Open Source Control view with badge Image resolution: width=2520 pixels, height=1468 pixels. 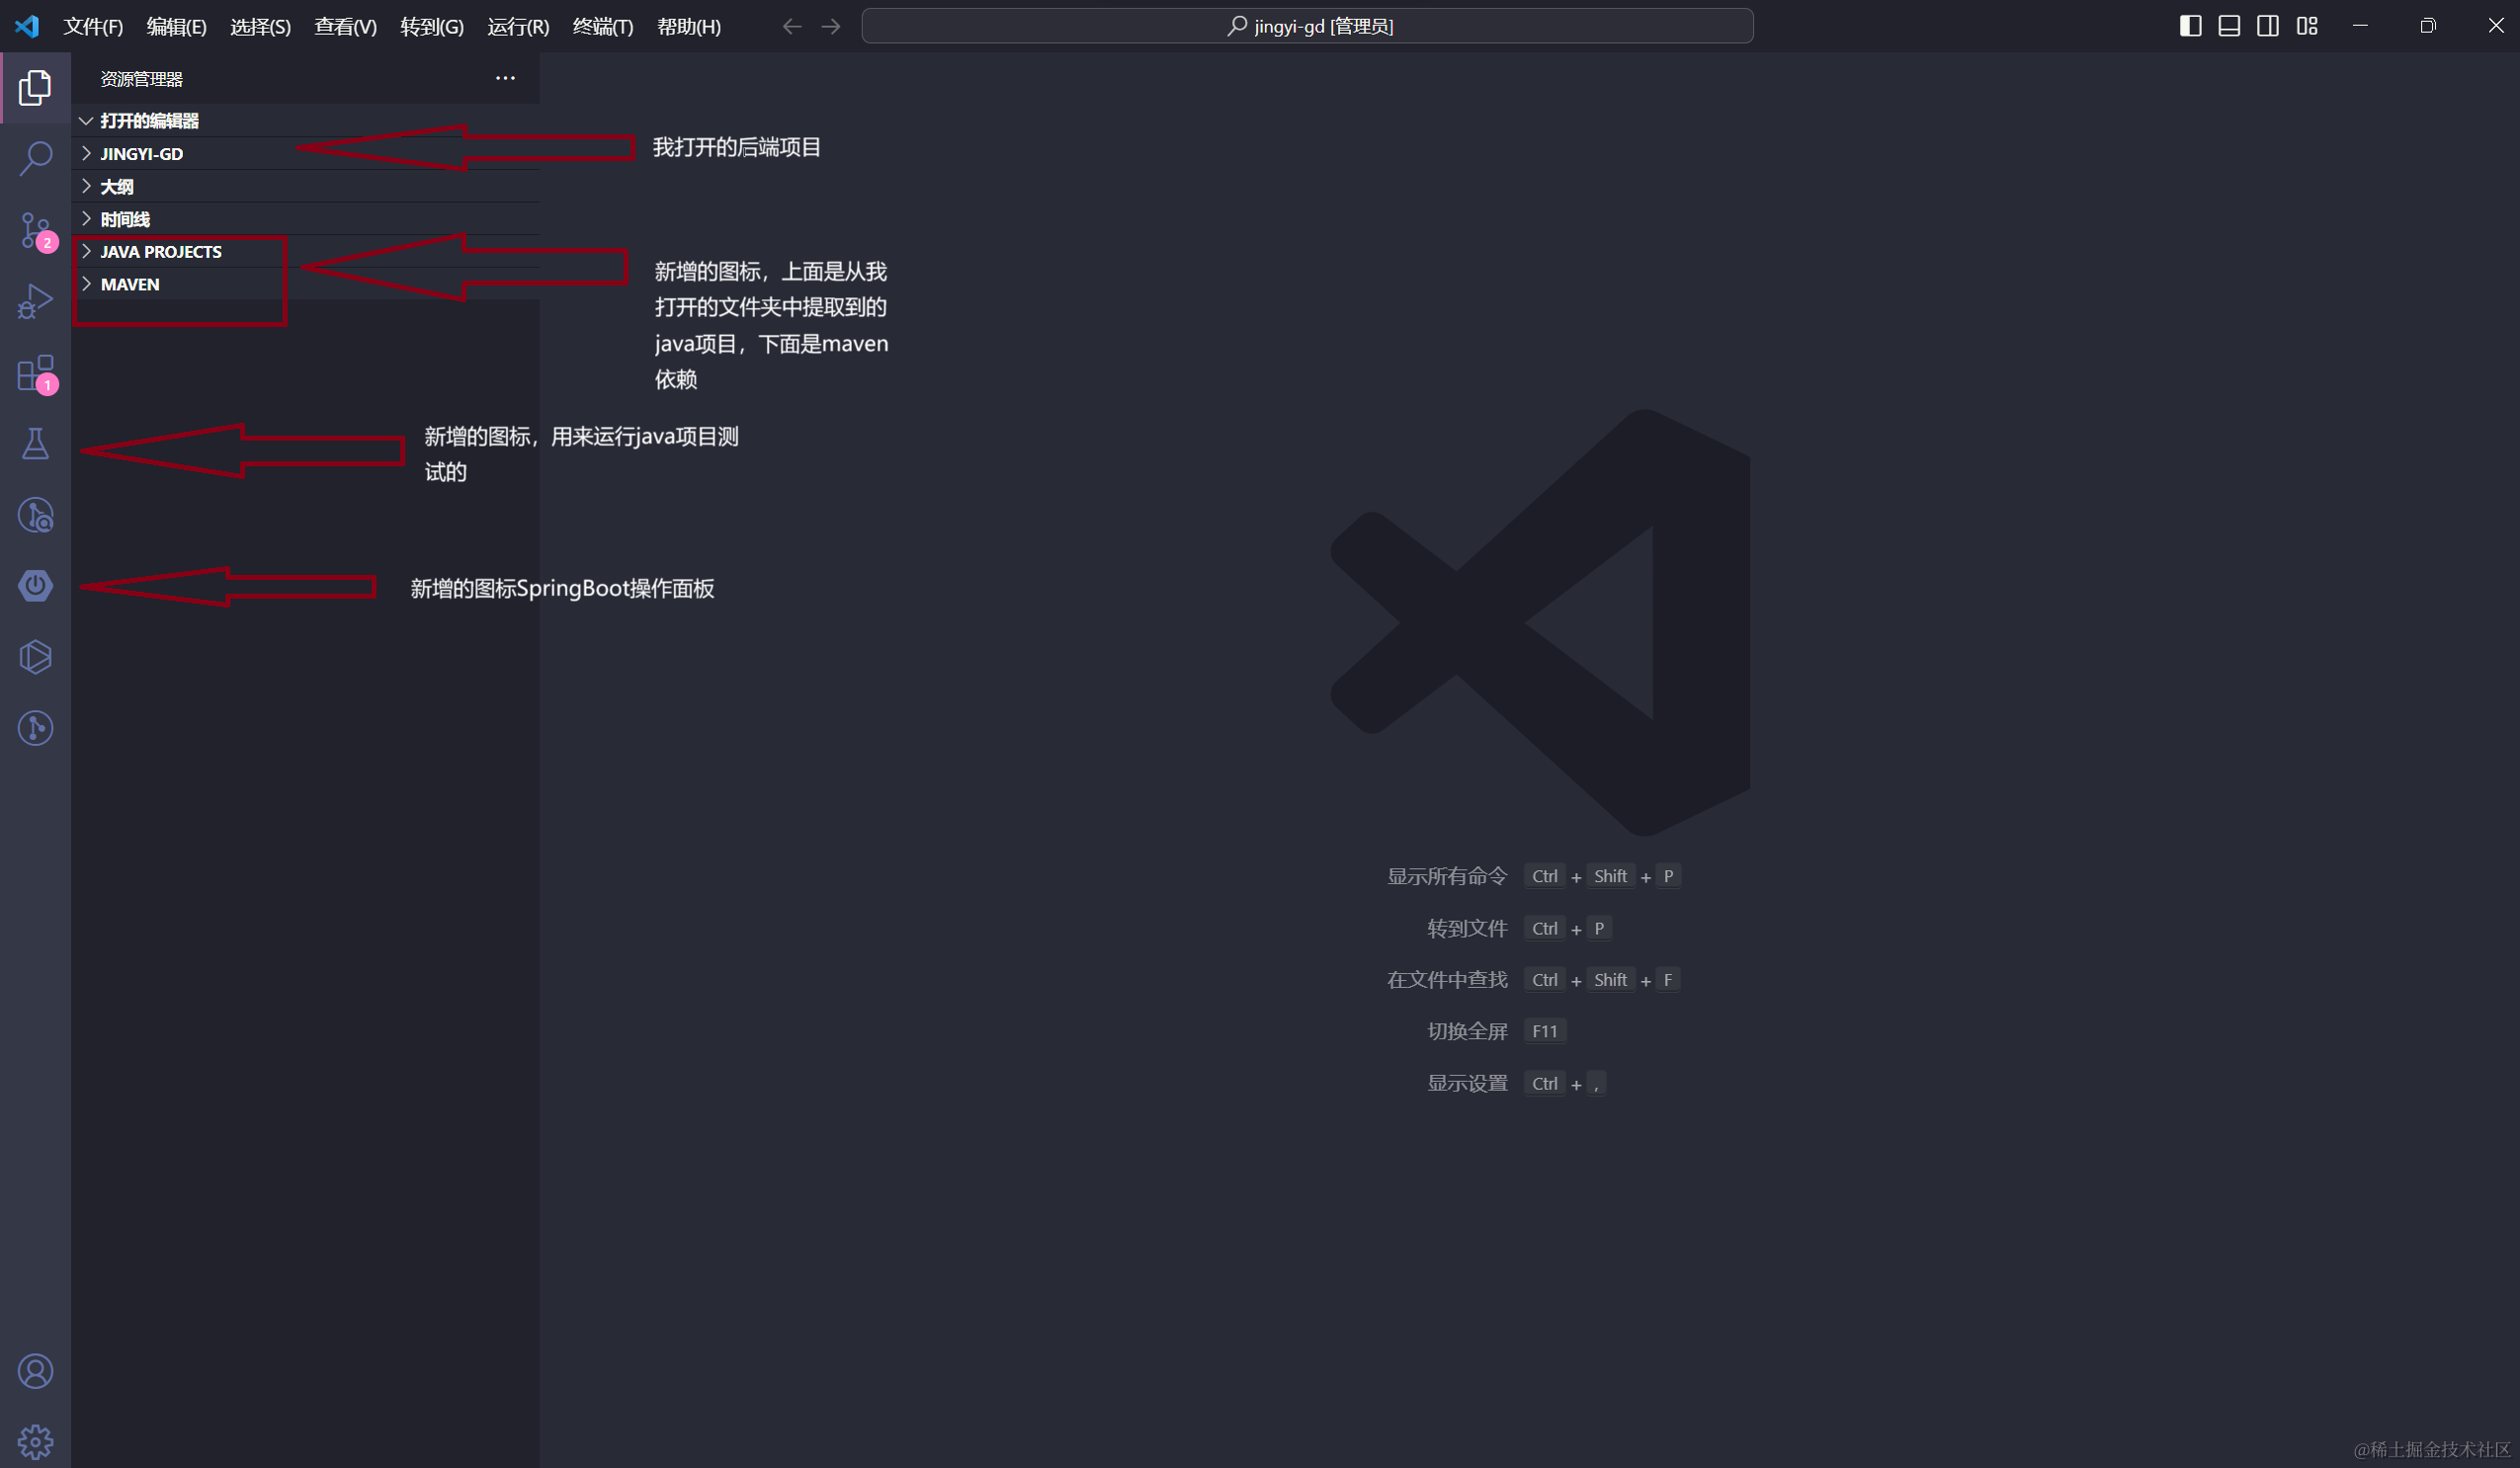[35, 230]
